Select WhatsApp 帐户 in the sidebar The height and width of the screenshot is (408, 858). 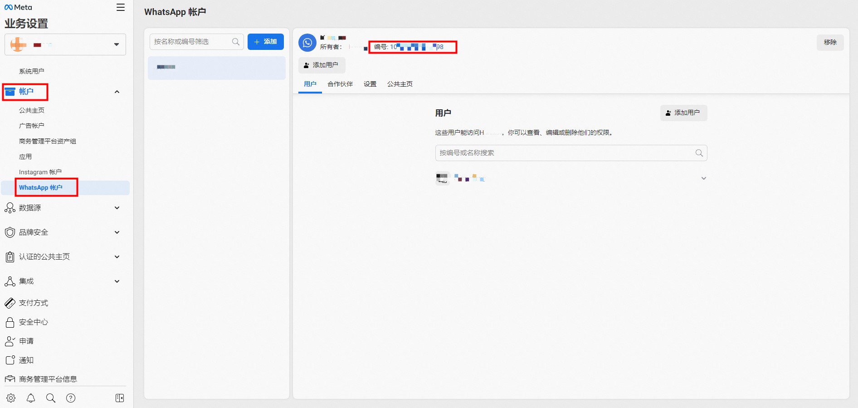(x=65, y=187)
